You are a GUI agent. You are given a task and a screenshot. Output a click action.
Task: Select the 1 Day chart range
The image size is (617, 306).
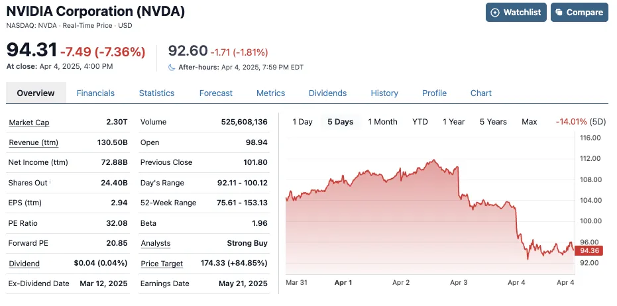302,122
